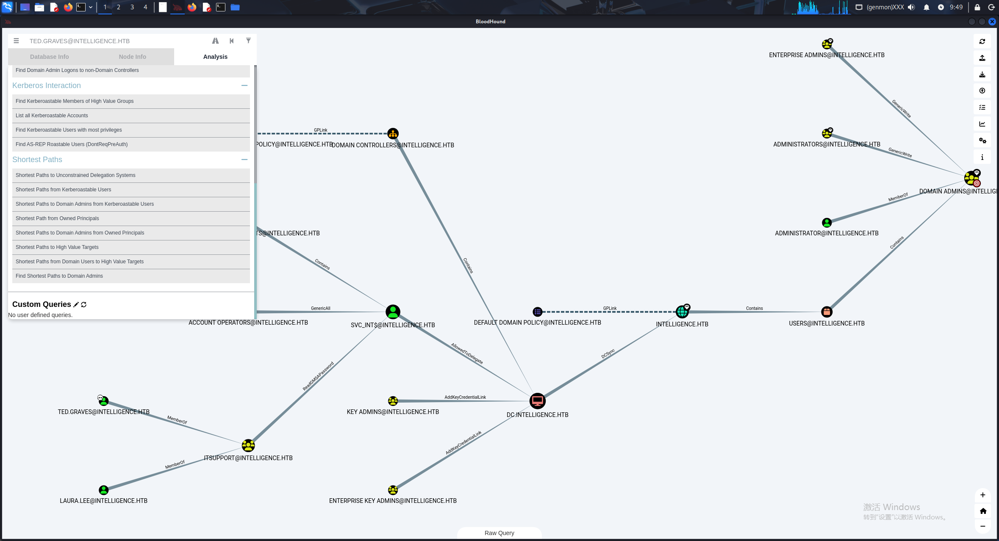Screen dimensions: 999x541
Task: Open the edge filter funnel icon
Action: click(x=248, y=41)
